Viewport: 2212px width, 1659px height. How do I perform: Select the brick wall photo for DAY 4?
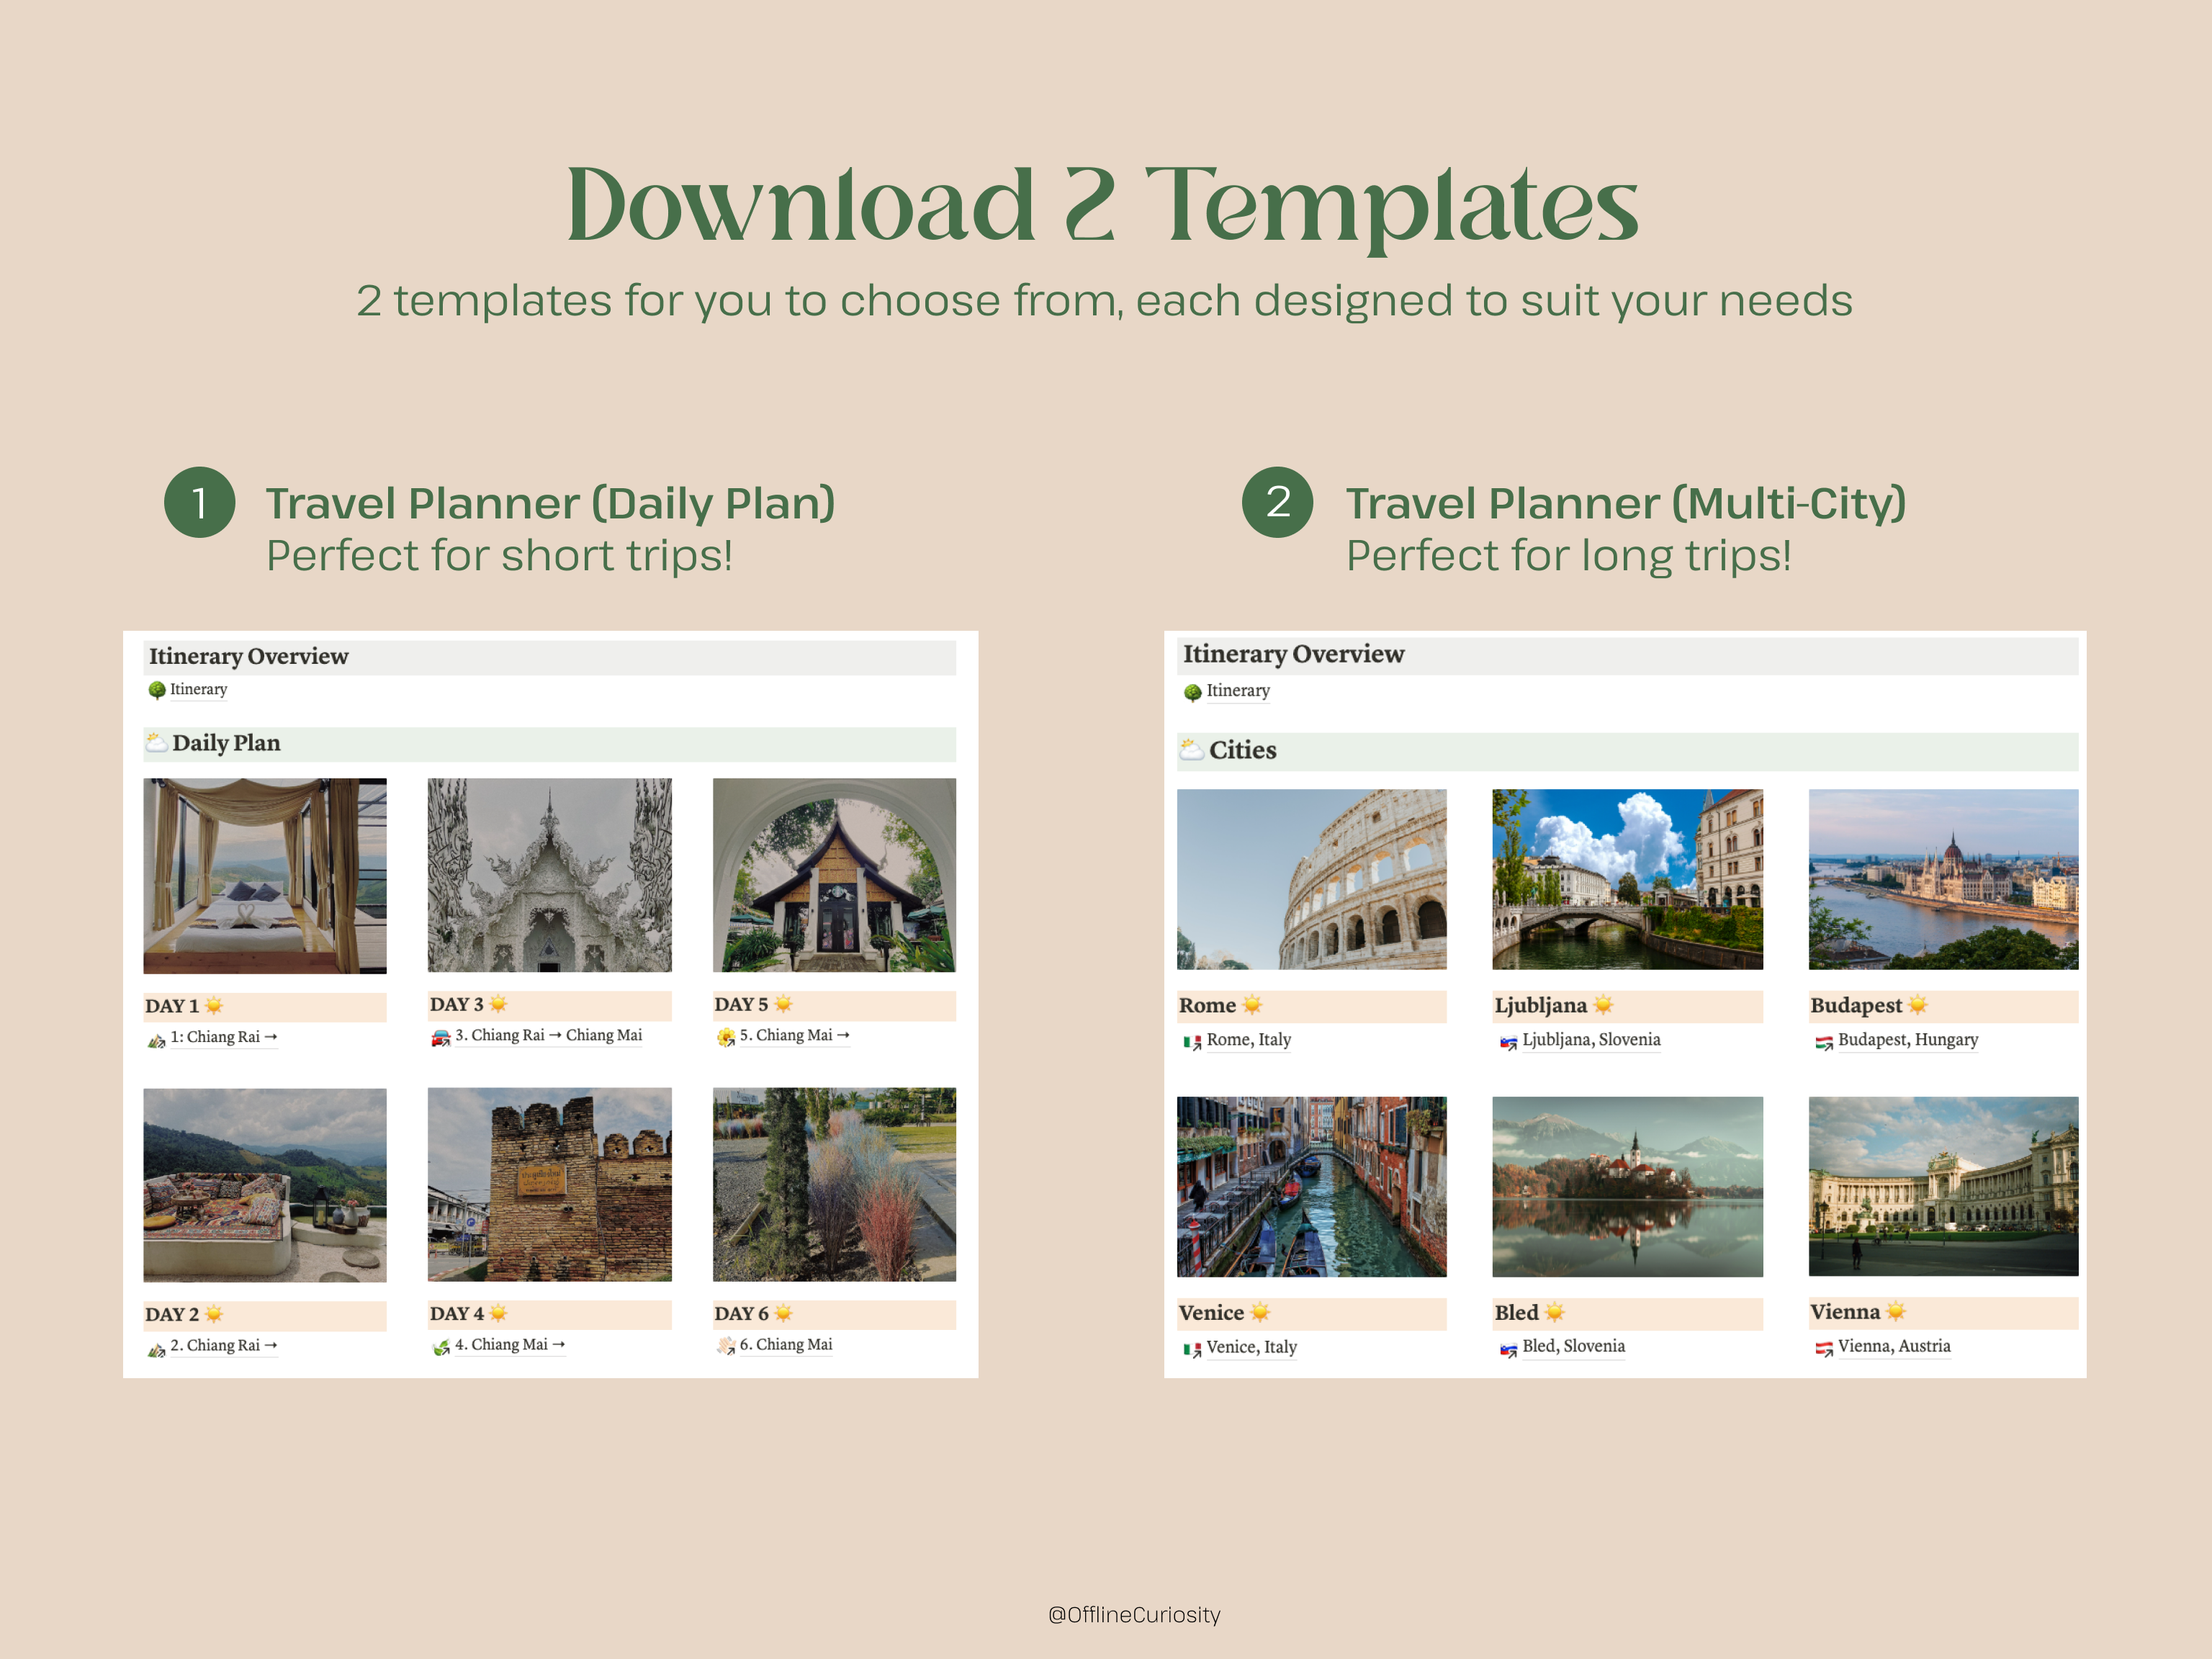click(x=549, y=1184)
